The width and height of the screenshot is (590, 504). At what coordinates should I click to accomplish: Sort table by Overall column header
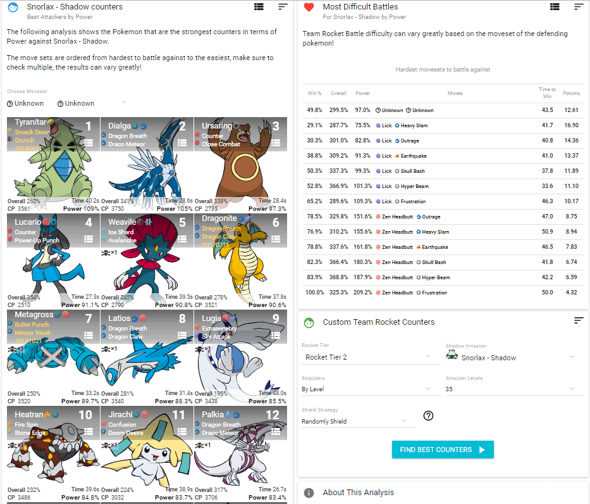click(x=338, y=94)
